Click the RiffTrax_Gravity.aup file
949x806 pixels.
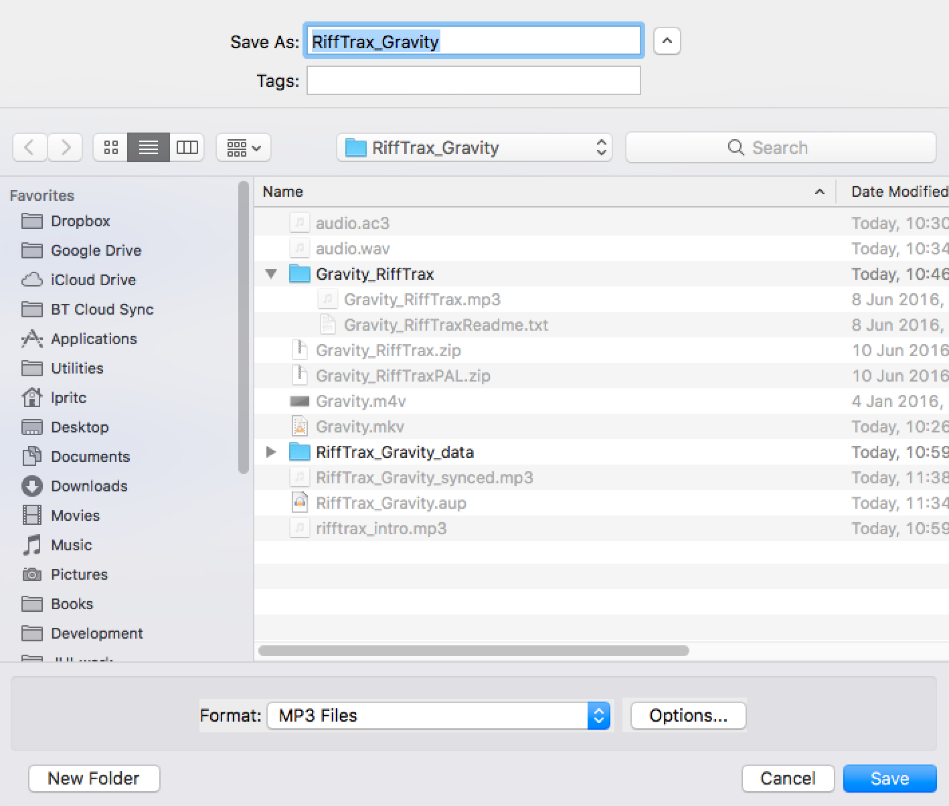(x=602, y=503)
